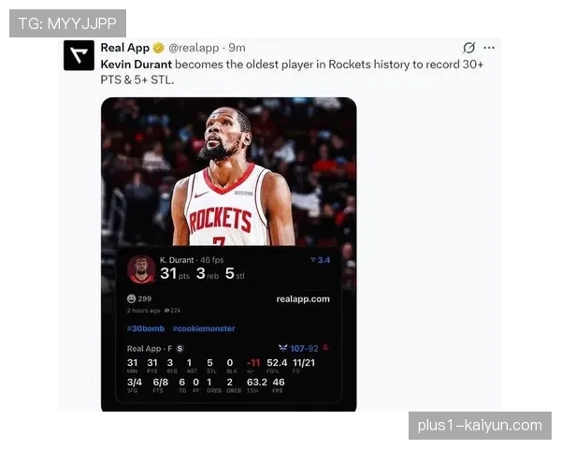This screenshot has width=561, height=449.
Task: Click the eye views icon showing 22k
Action: click(166, 311)
